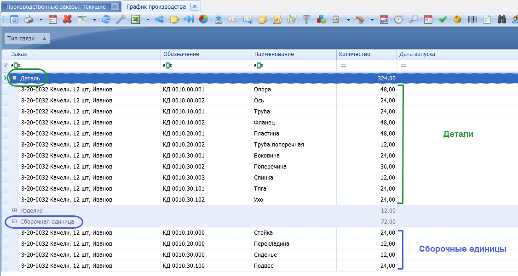Image resolution: width=518 pixels, height=276 pixels.
Task: Collapse the Деталь group
Action: pos(15,78)
